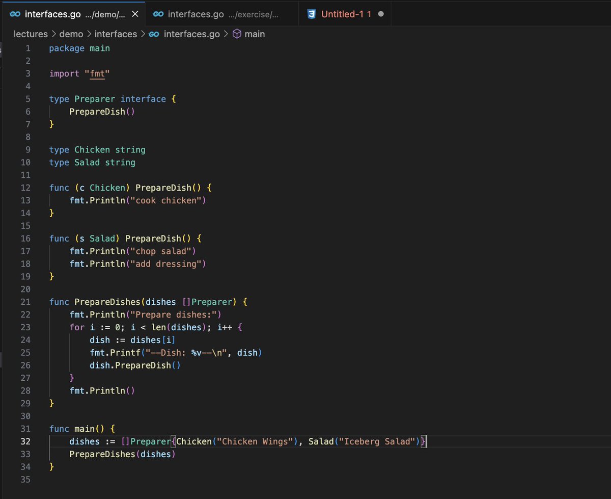The image size is (611, 499).
Task: Click the CSS file icon on the Untitled-1 tab
Action: (312, 14)
